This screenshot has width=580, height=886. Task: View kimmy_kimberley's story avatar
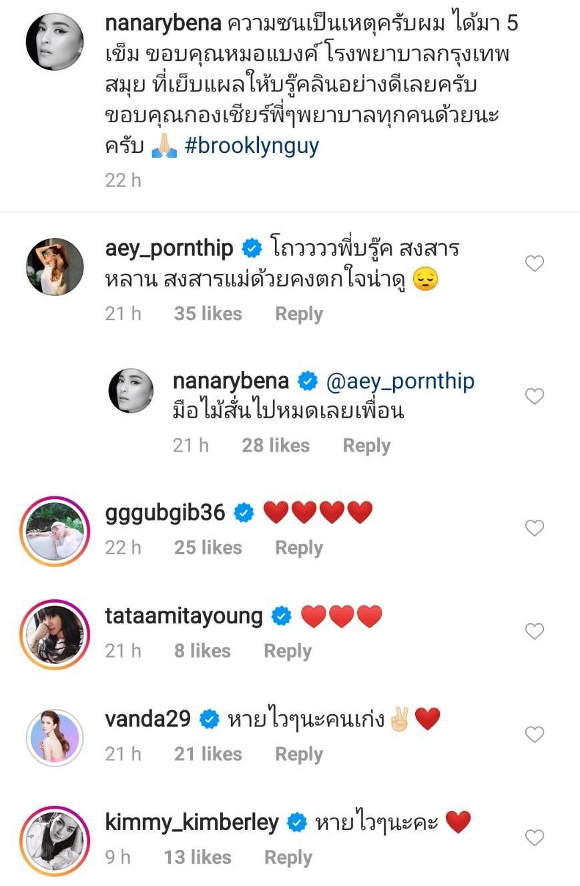click(x=55, y=841)
